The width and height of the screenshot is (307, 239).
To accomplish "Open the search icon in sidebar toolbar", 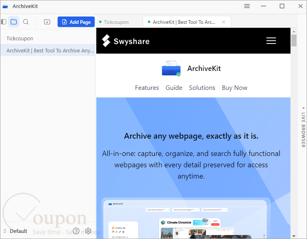I will (x=26, y=22).
